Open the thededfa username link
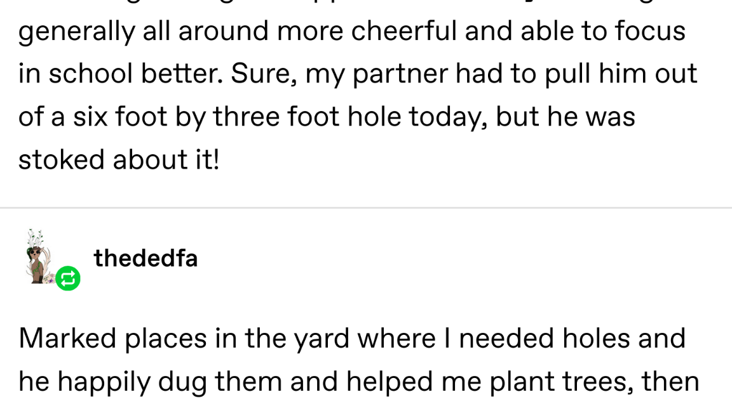Viewport: 732px width, 411px height. coord(146,258)
